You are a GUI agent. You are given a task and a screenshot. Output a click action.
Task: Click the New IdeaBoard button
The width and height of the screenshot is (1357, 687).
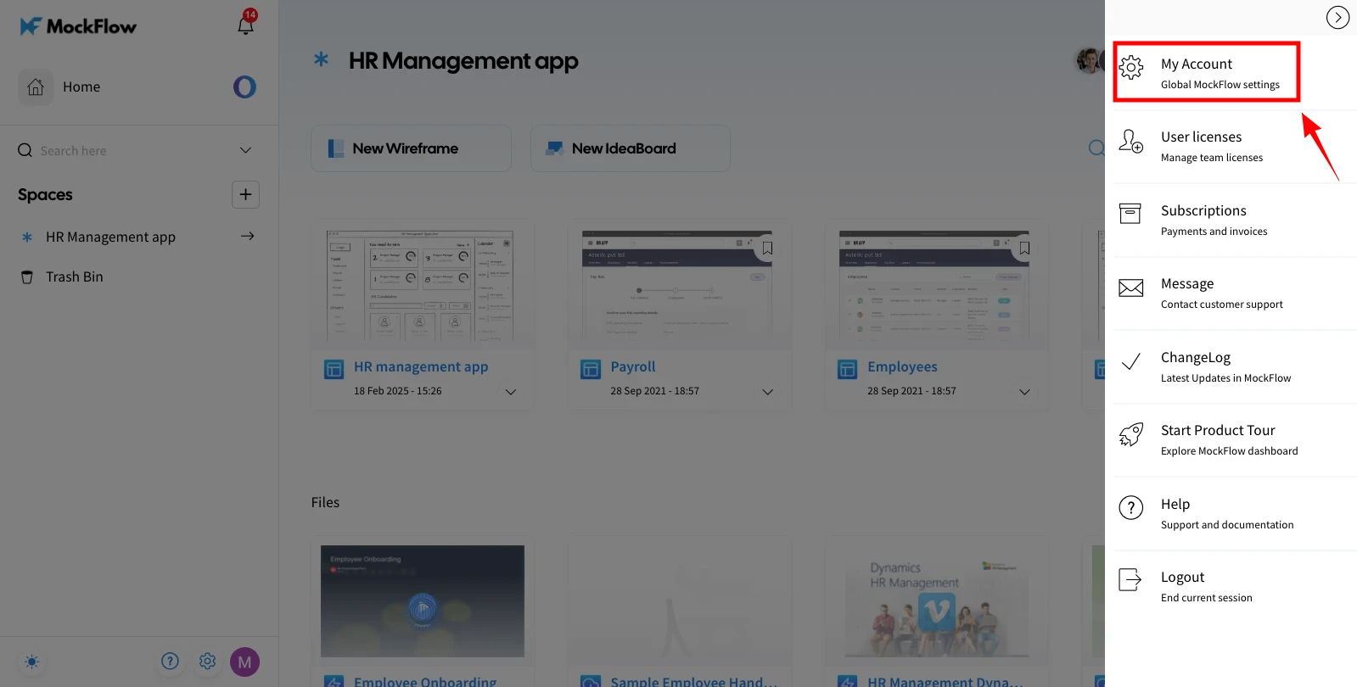click(631, 148)
